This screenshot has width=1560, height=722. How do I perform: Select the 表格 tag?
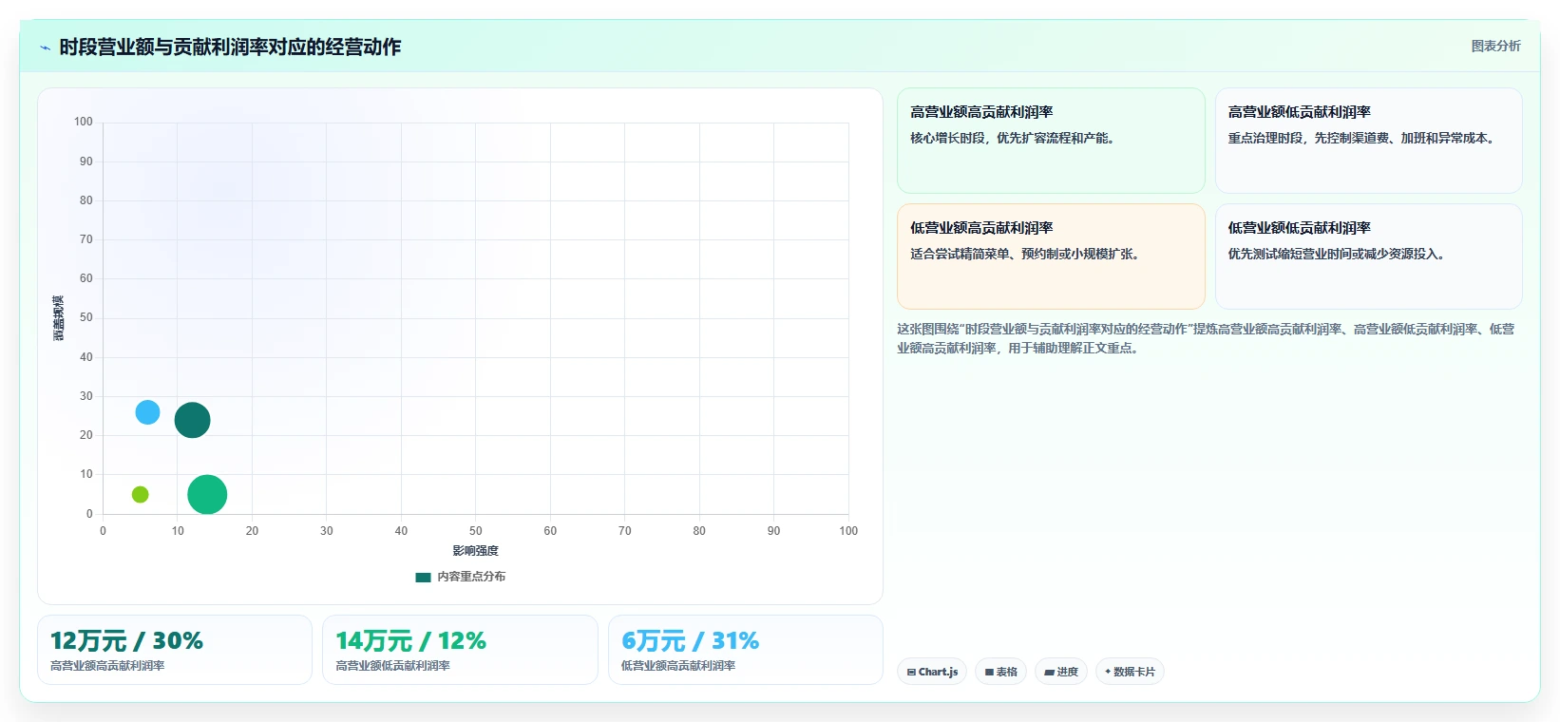(1000, 672)
